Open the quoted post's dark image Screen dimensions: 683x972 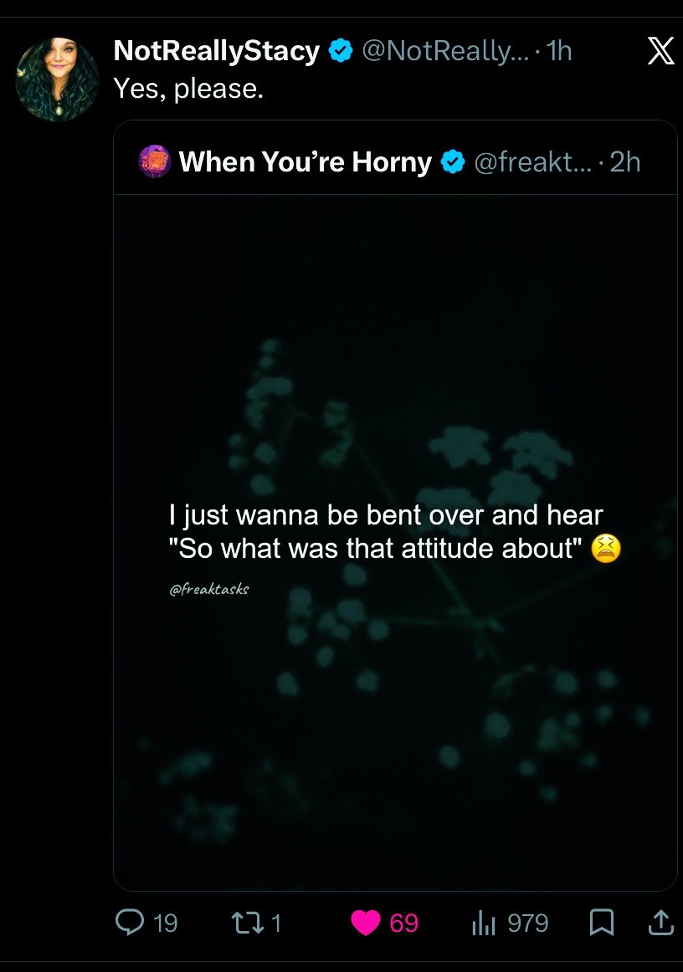click(x=395, y=542)
